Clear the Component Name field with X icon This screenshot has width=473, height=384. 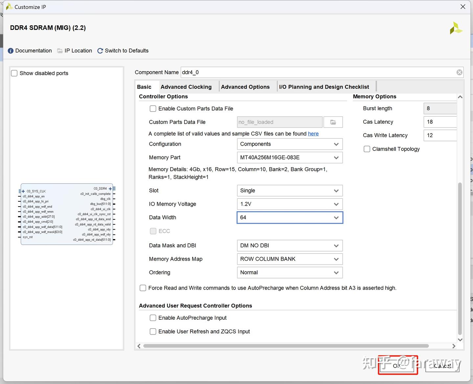(x=459, y=72)
